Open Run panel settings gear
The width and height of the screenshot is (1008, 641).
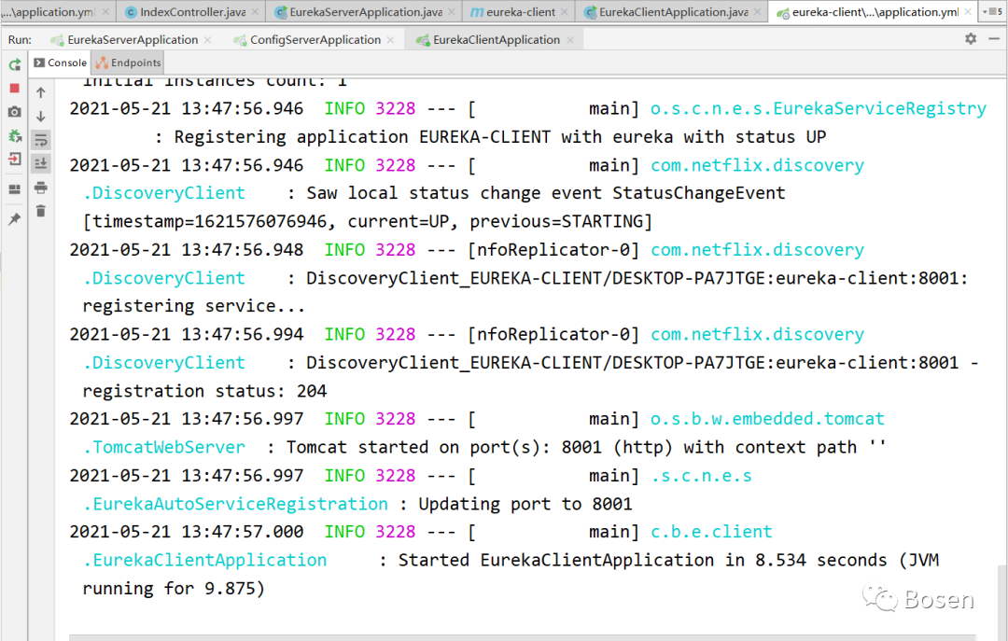[971, 39]
